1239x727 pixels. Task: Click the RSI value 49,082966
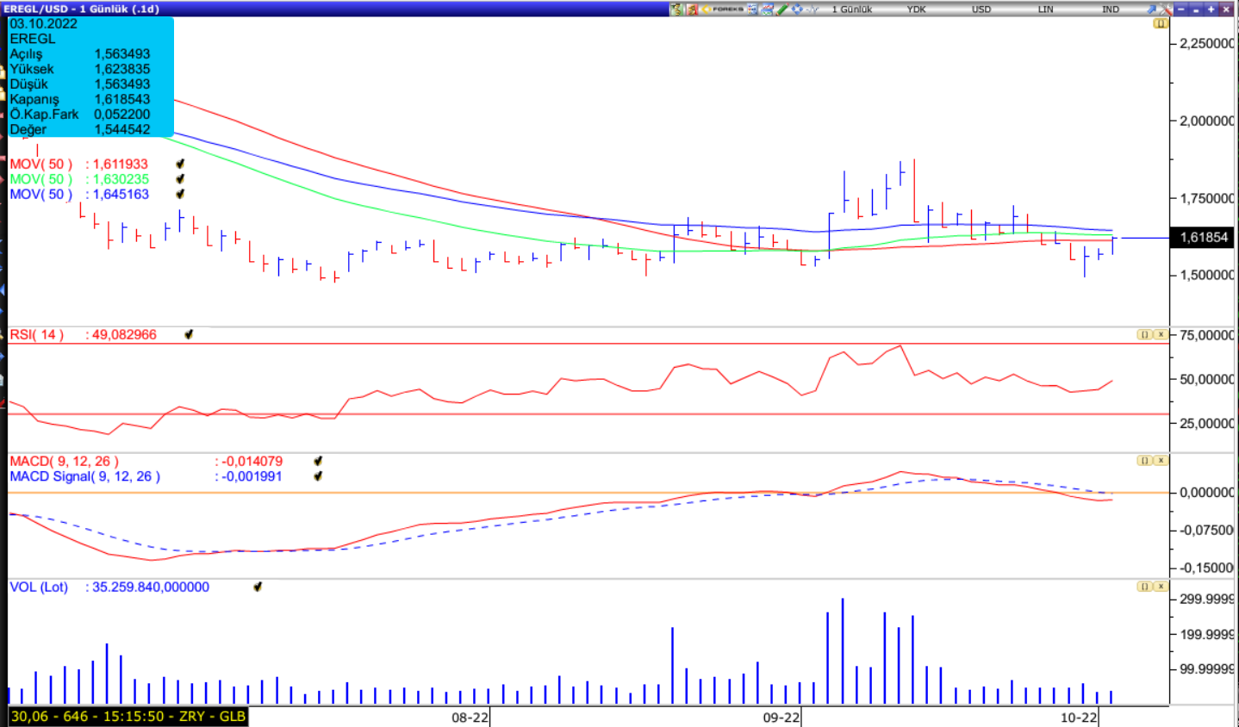(124, 334)
